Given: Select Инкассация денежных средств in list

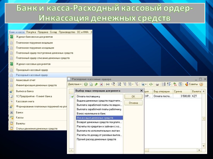Looking at the screenshot, I should point(99,118).
